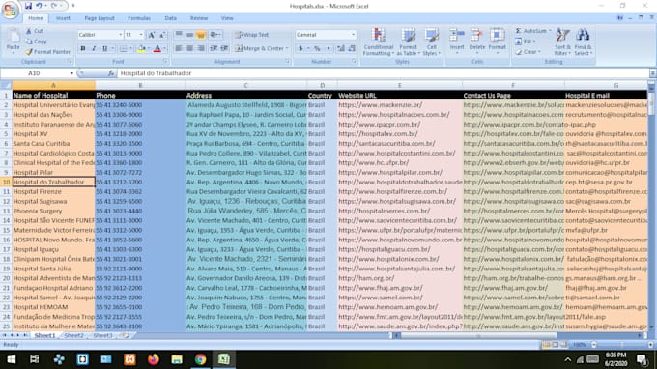Switch to the Home ribbon tab
This screenshot has width=657, height=369.
click(35, 18)
